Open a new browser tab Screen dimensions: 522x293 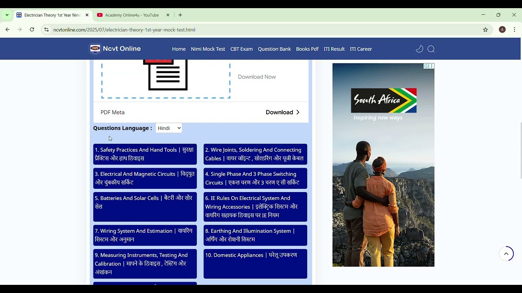tap(180, 15)
